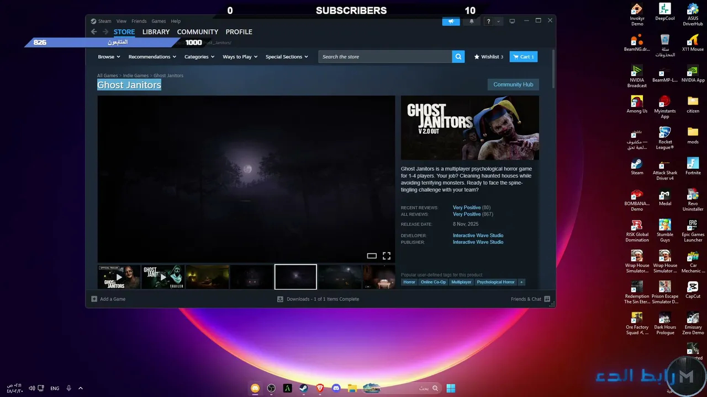Launch Fortnite from the desktop
Viewport: 707px width, 397px height.
pyautogui.click(x=693, y=167)
